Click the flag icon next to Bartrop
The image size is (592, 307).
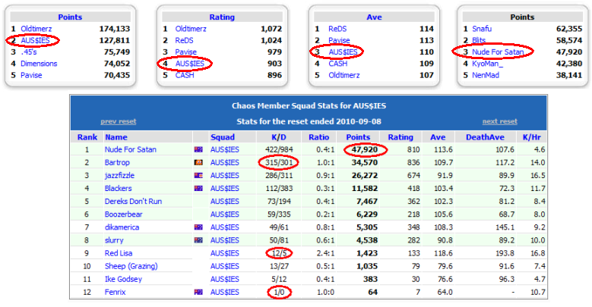[198, 163]
